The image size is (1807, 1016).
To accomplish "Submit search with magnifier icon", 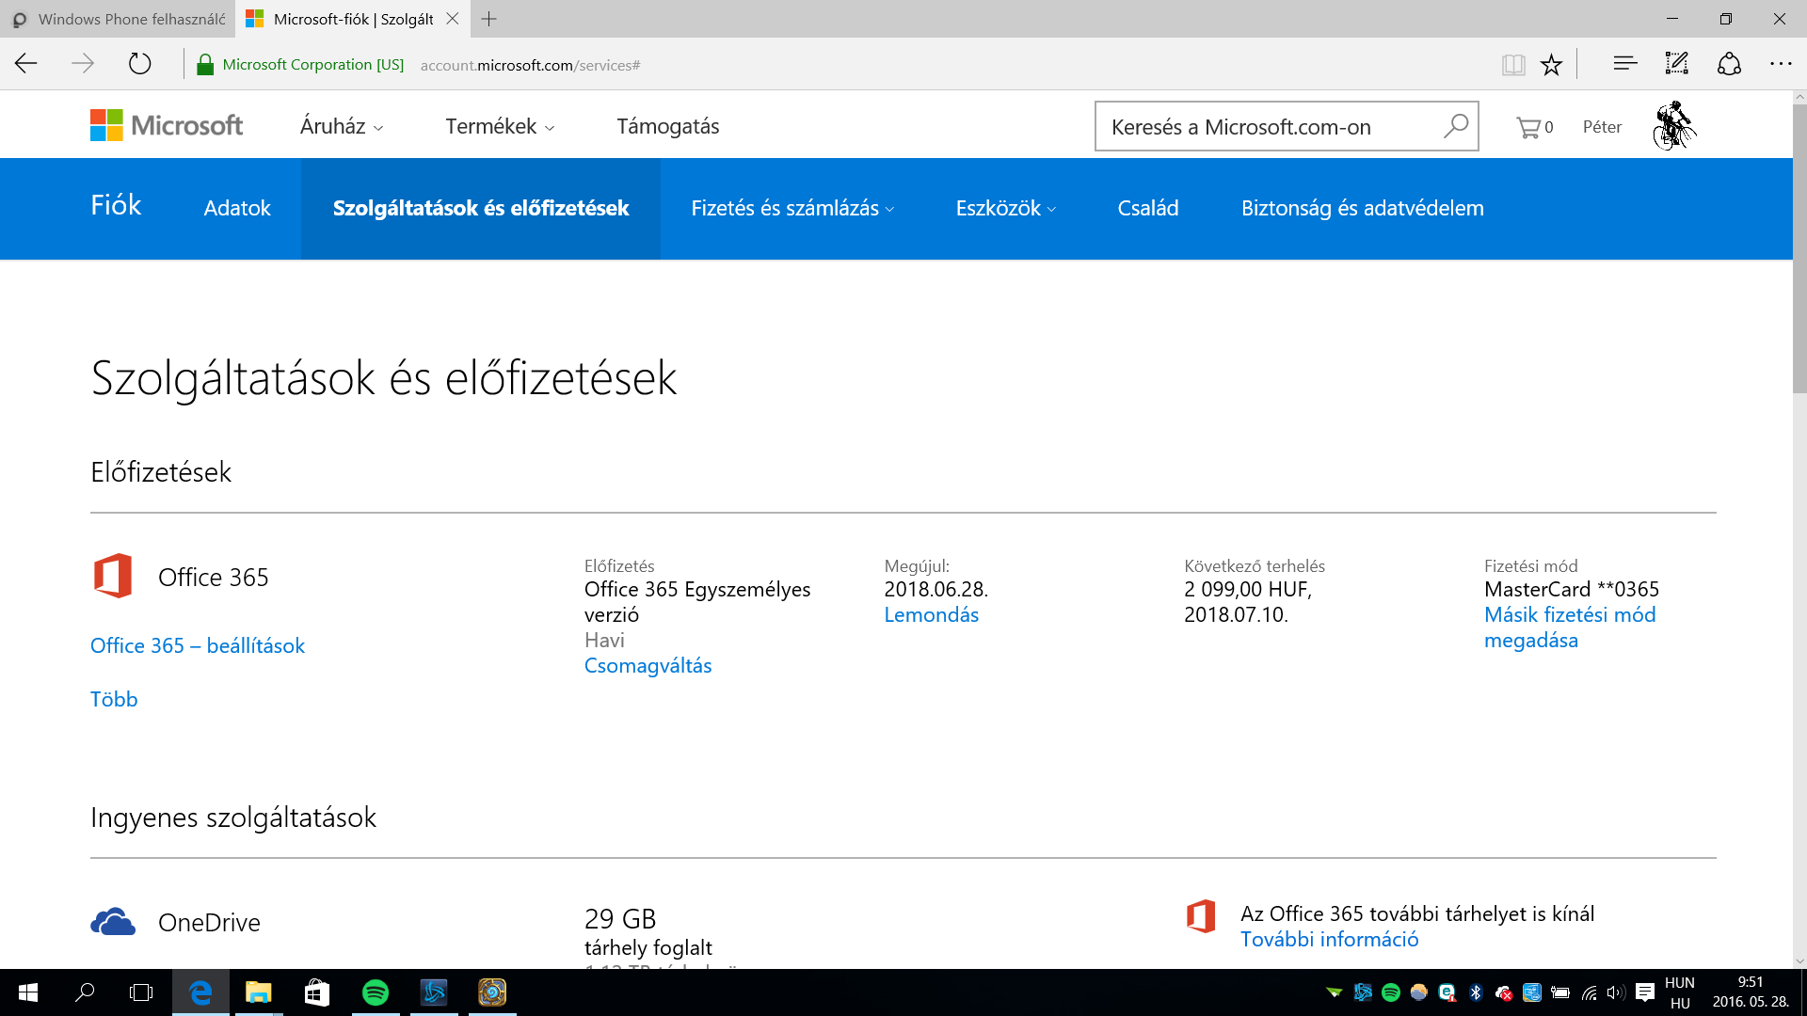I will point(1456,126).
